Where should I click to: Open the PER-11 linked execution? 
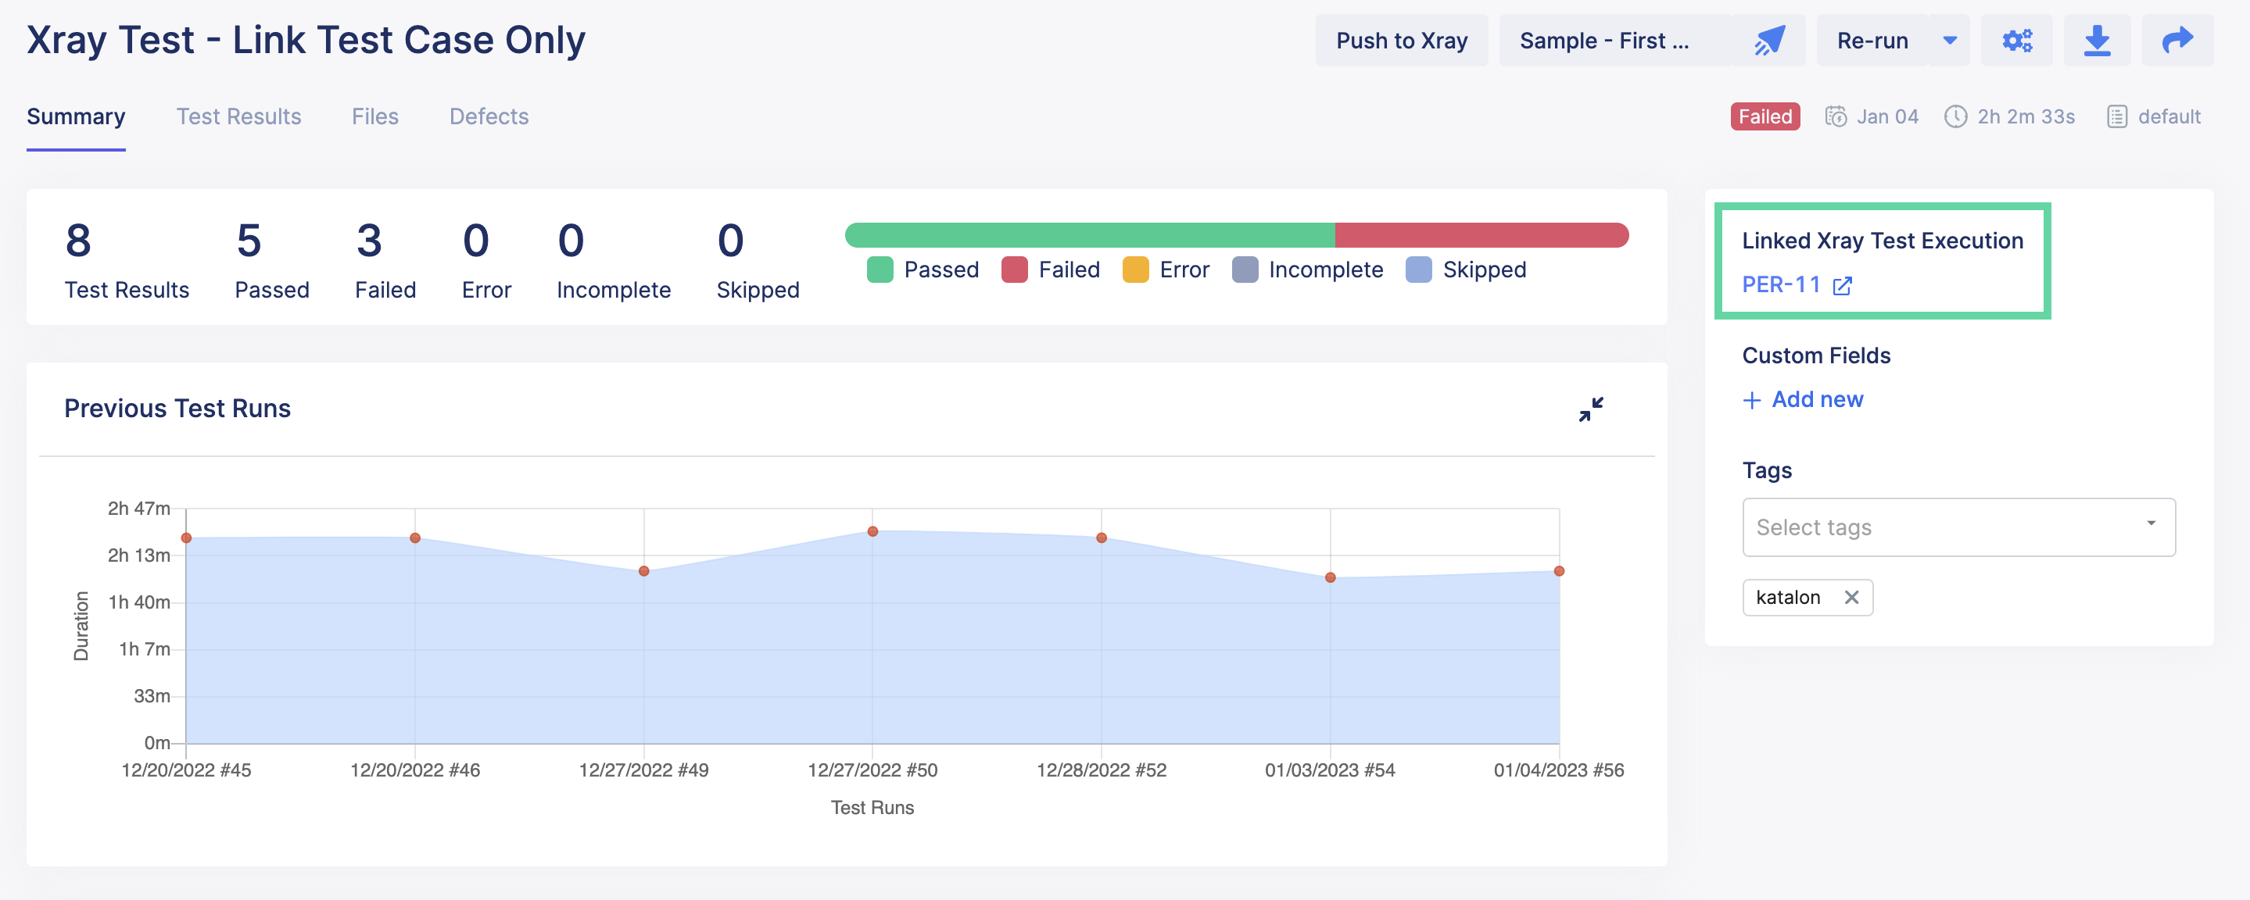(1780, 284)
